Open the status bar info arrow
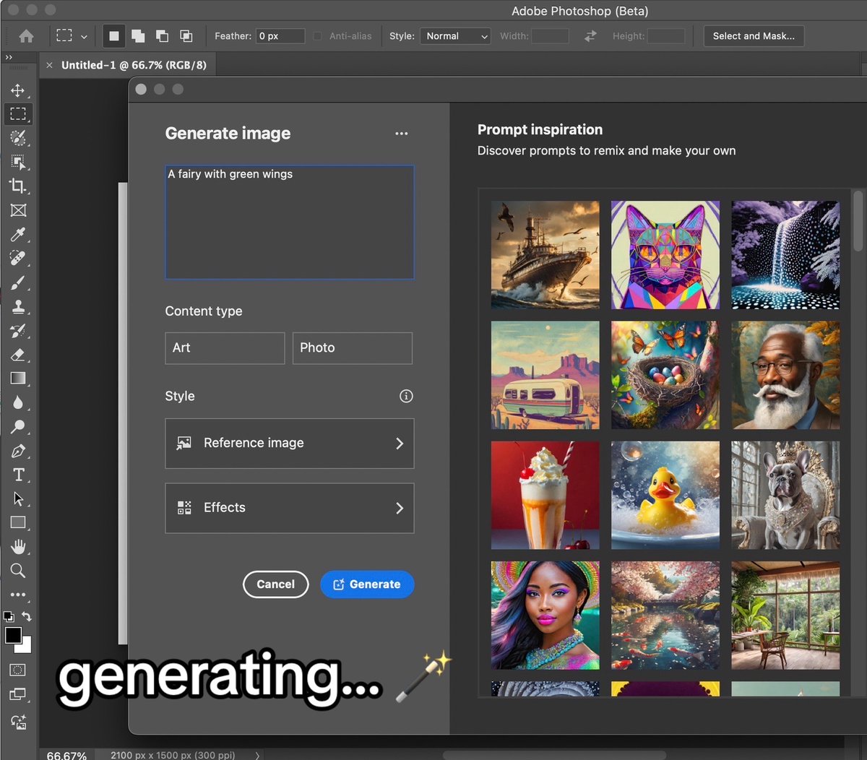867x760 pixels. (x=257, y=755)
